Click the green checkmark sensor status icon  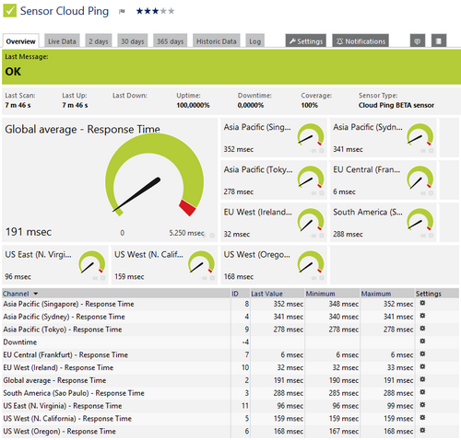pos(9,11)
